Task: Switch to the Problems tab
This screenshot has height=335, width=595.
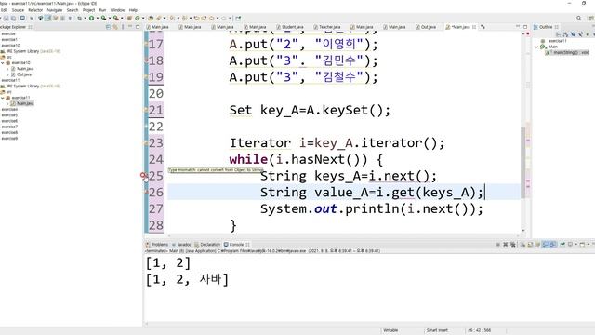Action: pyautogui.click(x=157, y=244)
